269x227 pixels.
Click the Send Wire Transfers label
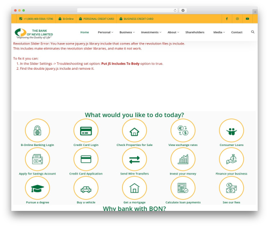134,173
